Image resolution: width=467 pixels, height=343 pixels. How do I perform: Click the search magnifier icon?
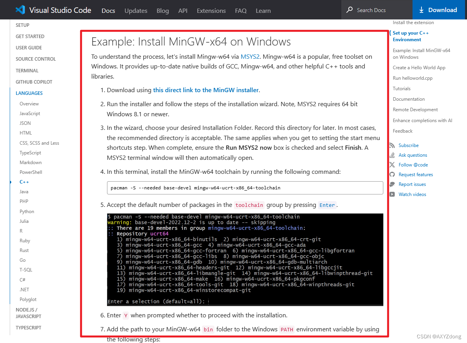coord(350,10)
